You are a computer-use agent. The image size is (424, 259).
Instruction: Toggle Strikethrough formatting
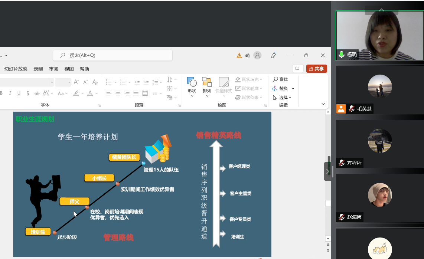click(x=37, y=93)
